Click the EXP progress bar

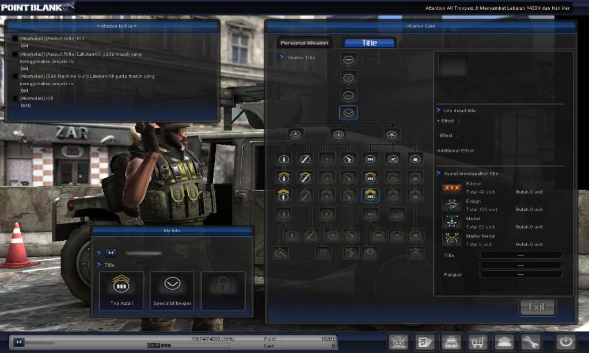click(188, 345)
